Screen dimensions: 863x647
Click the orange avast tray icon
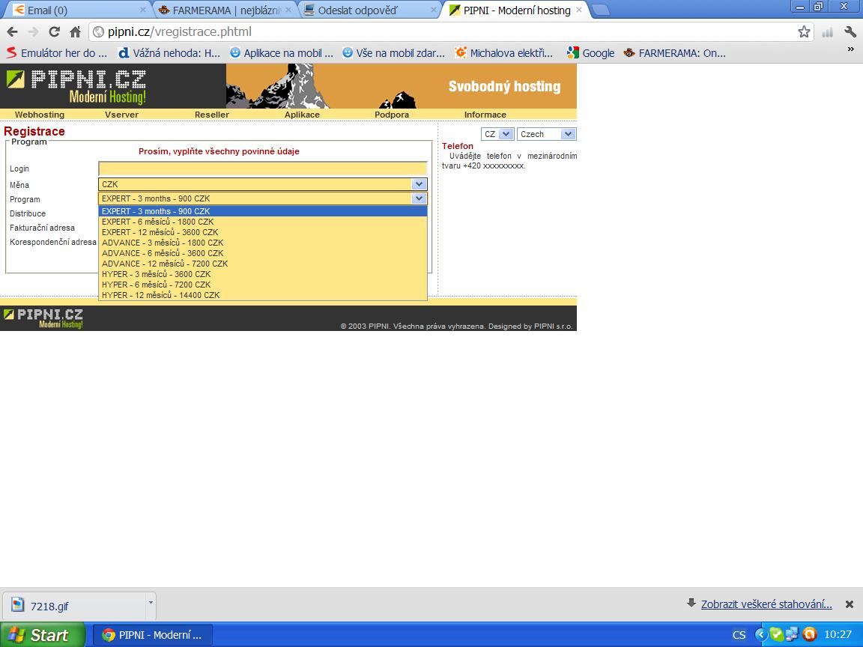(x=809, y=634)
